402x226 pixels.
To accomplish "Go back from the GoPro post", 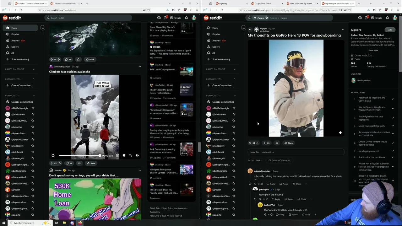I will [250, 30].
